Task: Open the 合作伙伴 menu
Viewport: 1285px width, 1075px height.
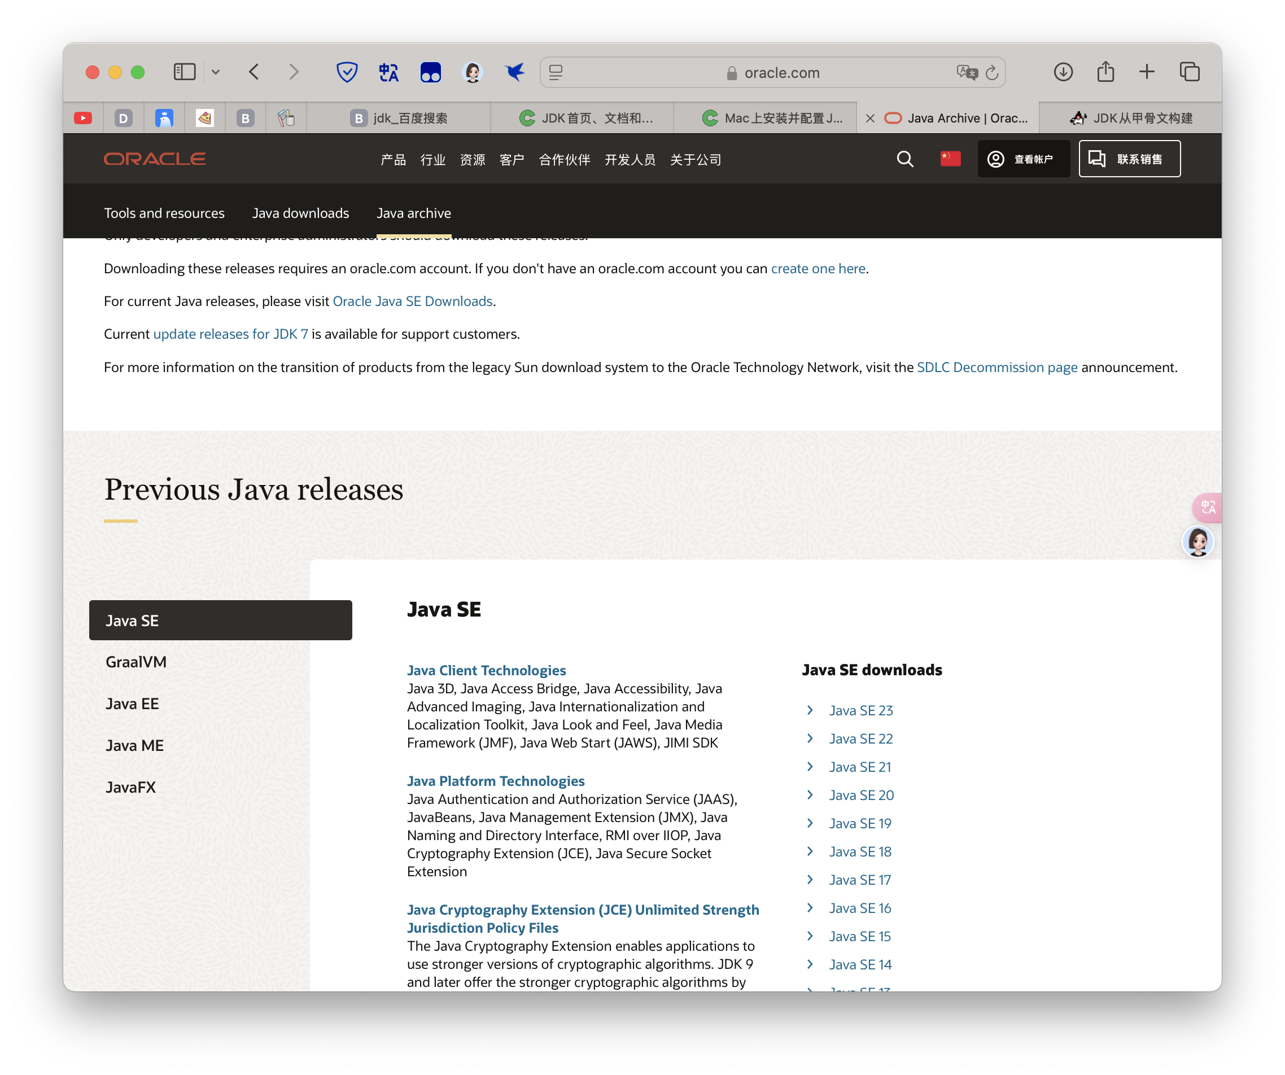Action: click(564, 160)
